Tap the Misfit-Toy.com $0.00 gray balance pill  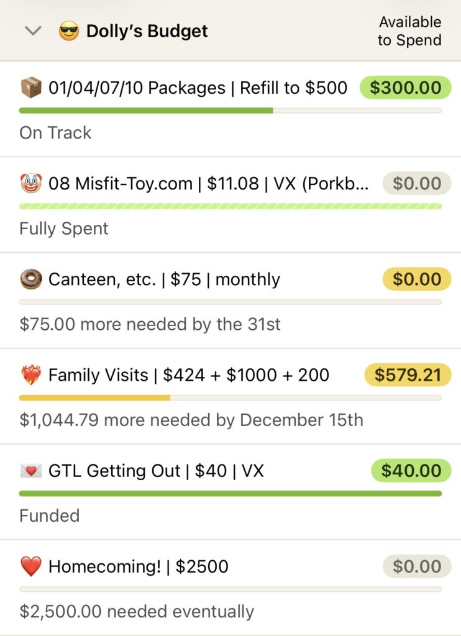click(416, 183)
